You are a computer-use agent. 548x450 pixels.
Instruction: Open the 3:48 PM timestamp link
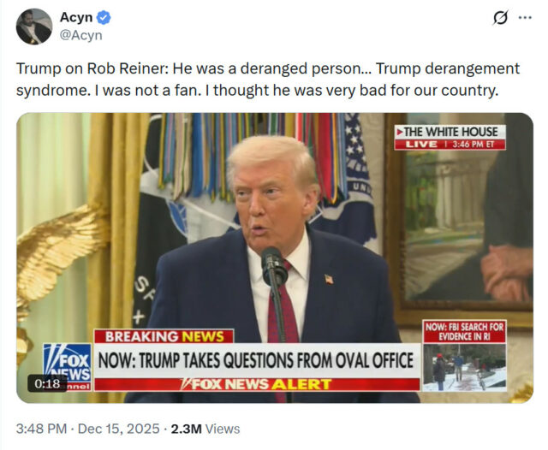[41, 429]
